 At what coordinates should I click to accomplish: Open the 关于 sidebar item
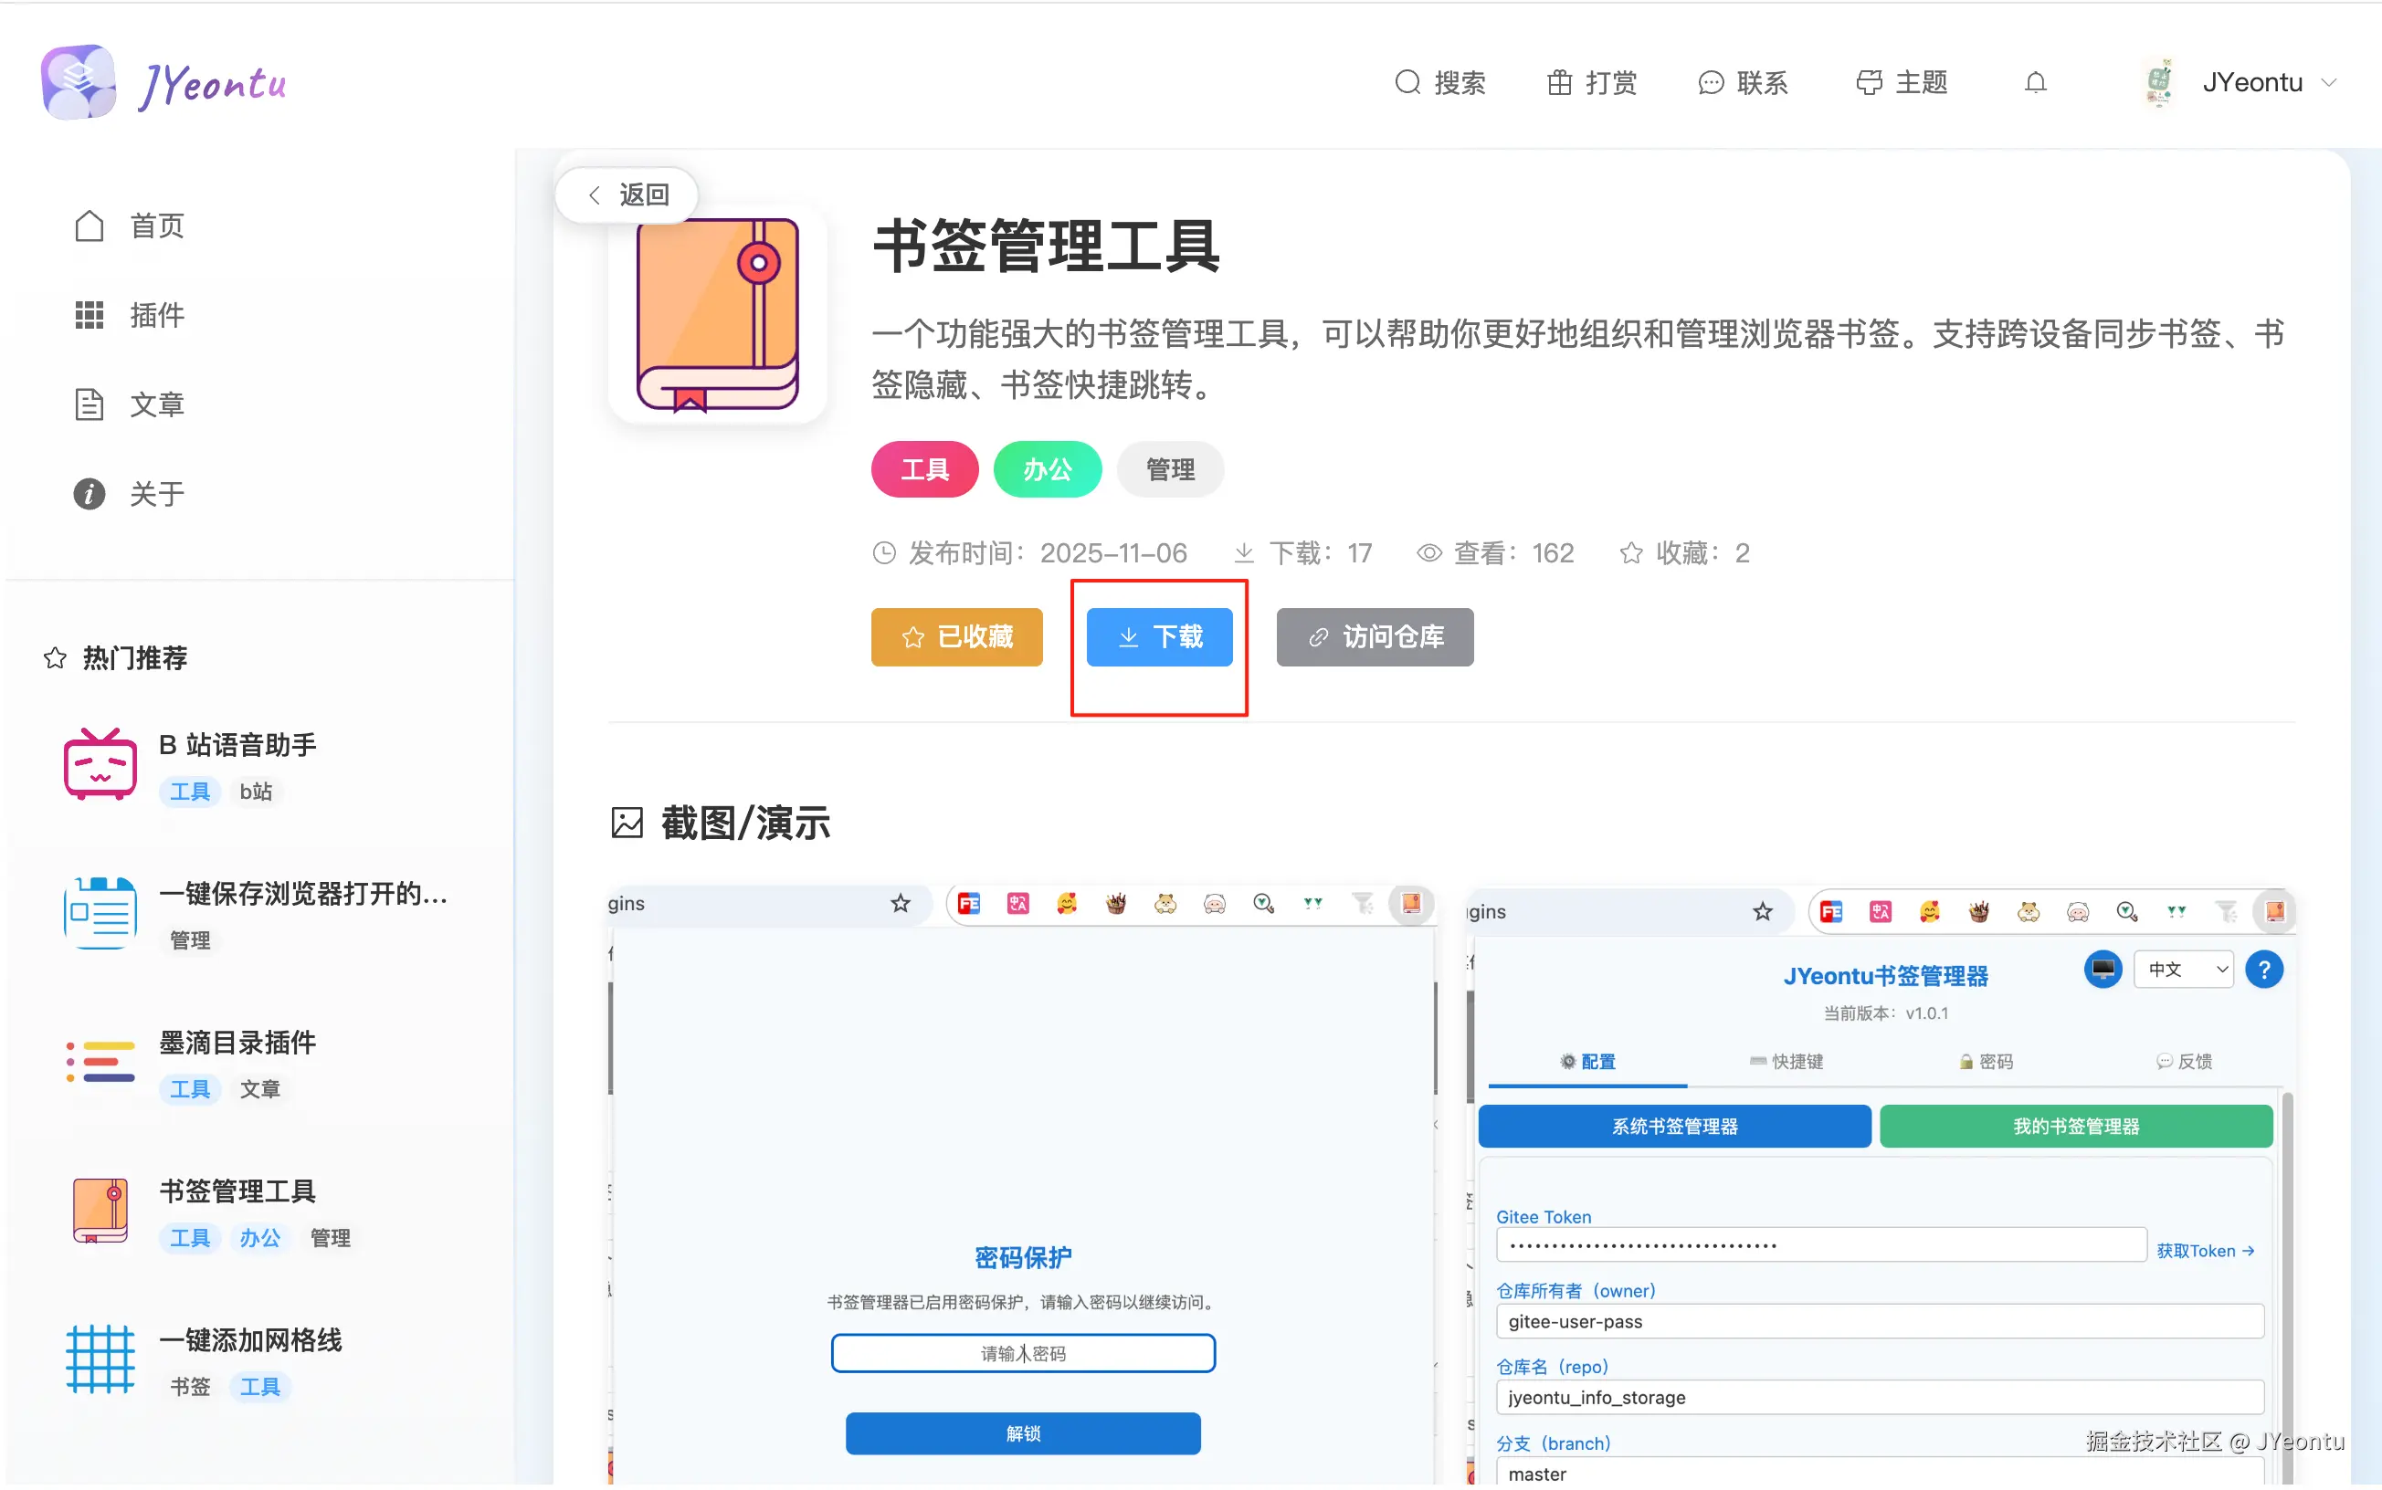(x=155, y=495)
